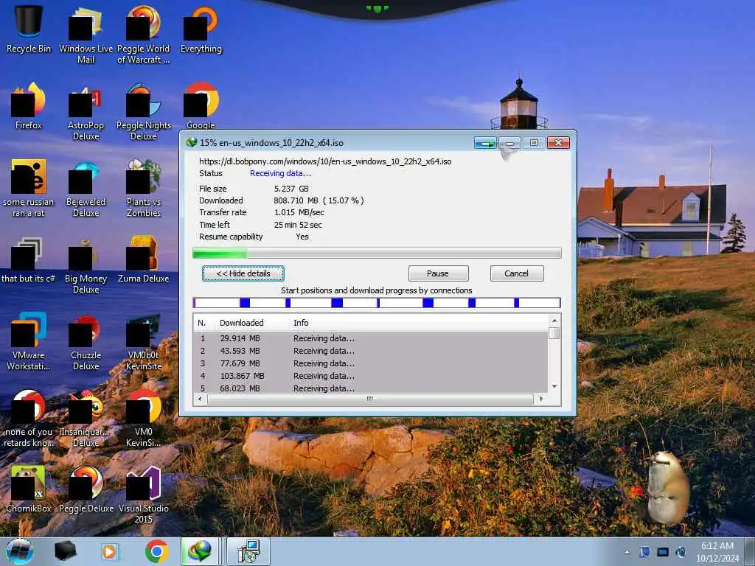This screenshot has width=755, height=566.
Task: Close the IDM download window
Action: [x=558, y=143]
